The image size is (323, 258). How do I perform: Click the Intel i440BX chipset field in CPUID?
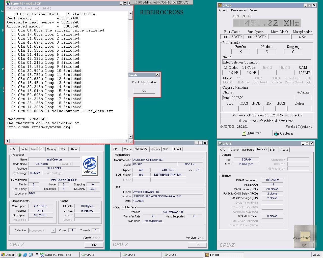click(x=258, y=98)
